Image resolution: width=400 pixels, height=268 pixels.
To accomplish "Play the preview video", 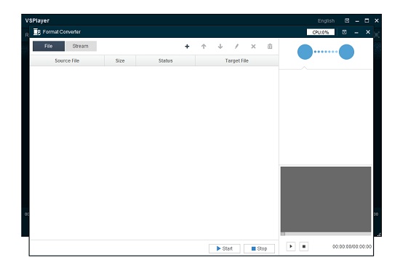I will point(291,247).
